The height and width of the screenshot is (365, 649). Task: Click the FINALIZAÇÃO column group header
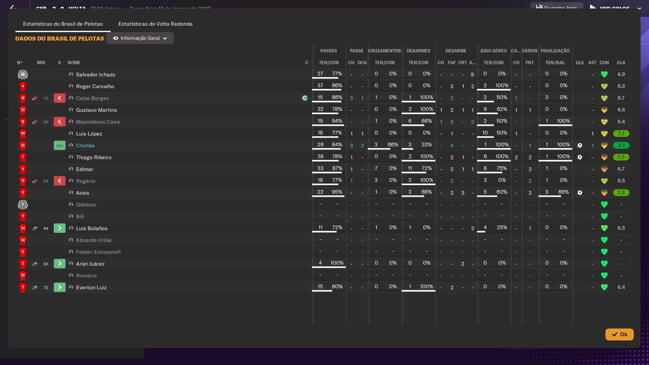pos(555,51)
